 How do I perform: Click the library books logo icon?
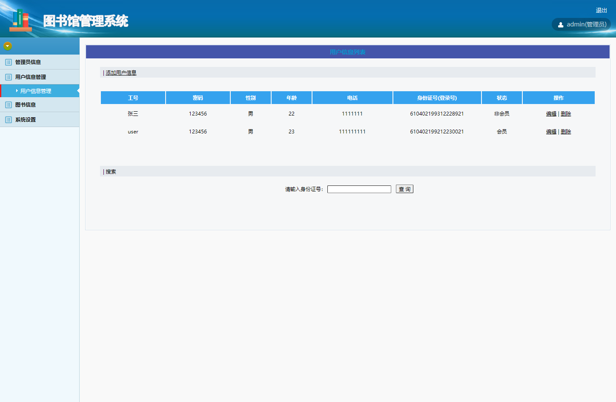tap(20, 20)
